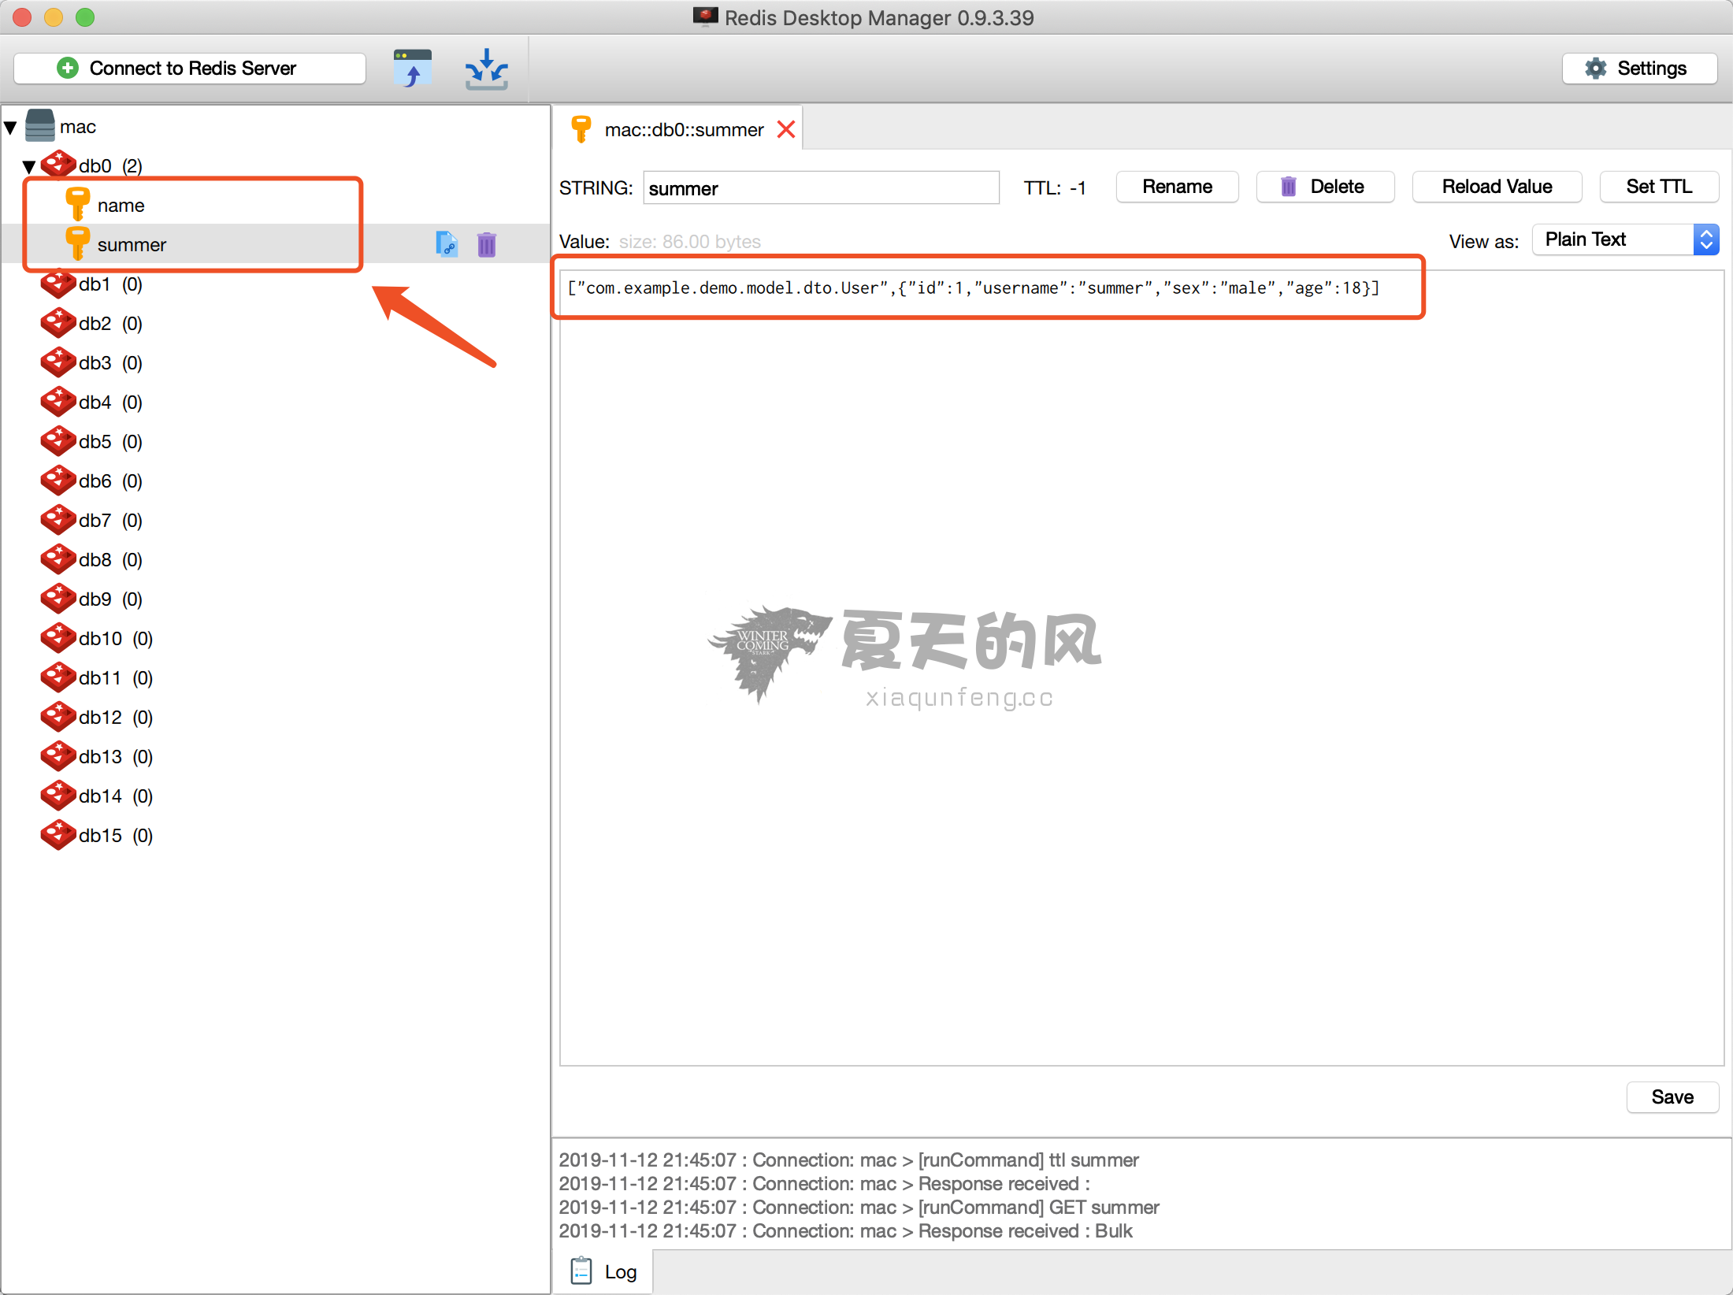Collapse the mac connection tree
The width and height of the screenshot is (1733, 1295).
[x=11, y=127]
